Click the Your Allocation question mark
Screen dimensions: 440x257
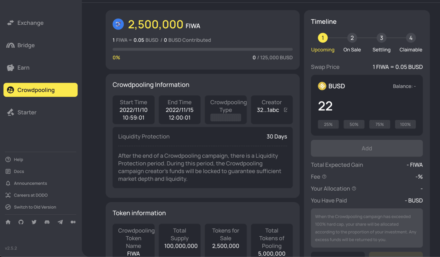(x=354, y=188)
